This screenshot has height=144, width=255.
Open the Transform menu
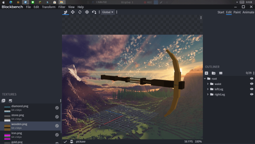pos(48,7)
